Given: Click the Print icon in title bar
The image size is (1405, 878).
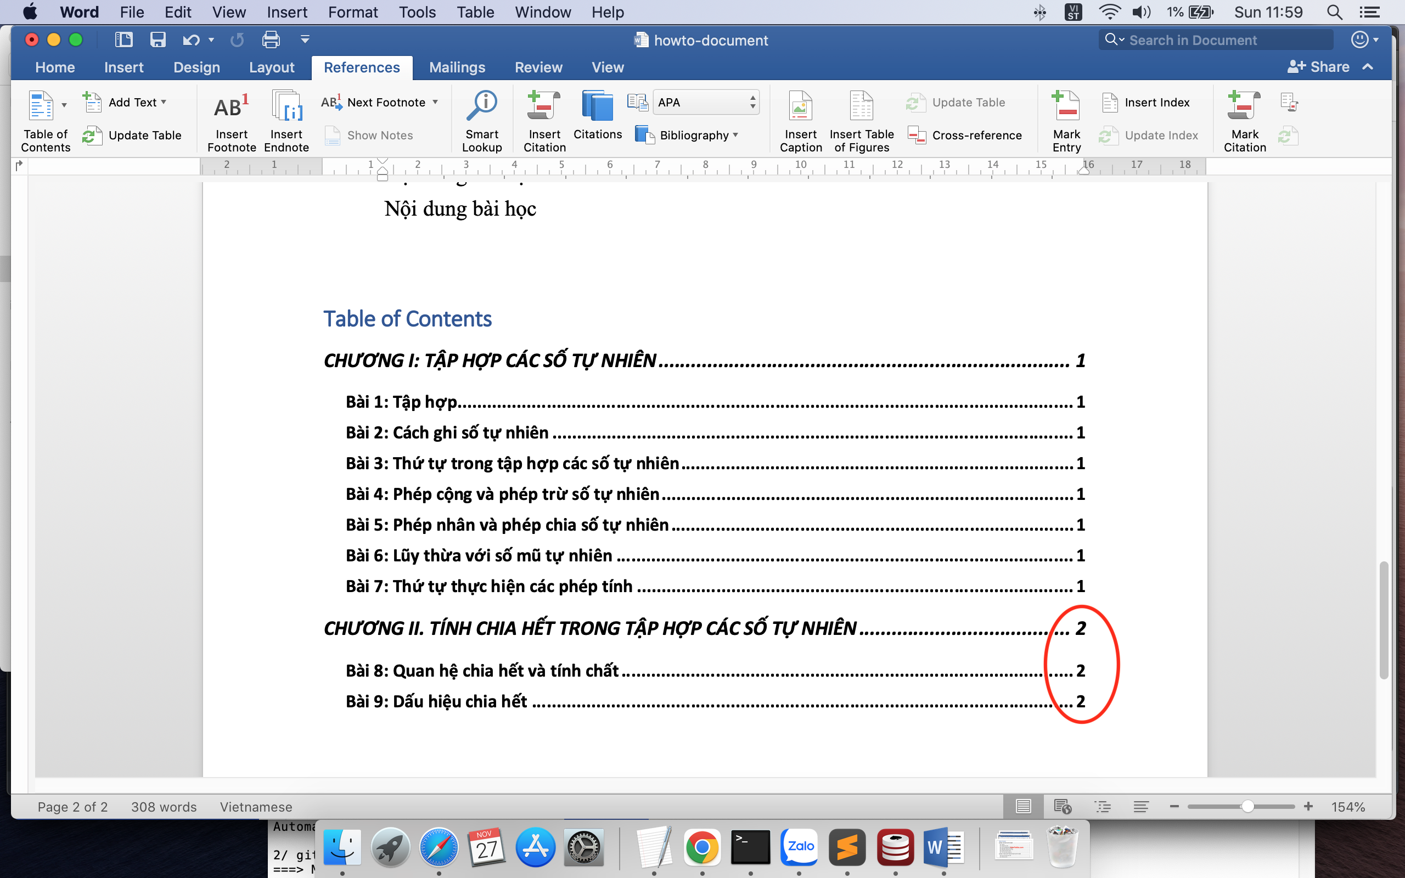Looking at the screenshot, I should pyautogui.click(x=271, y=40).
